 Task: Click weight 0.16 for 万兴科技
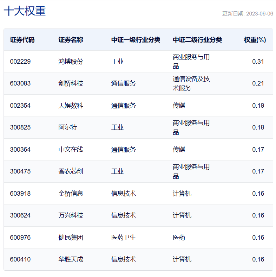[258, 215]
